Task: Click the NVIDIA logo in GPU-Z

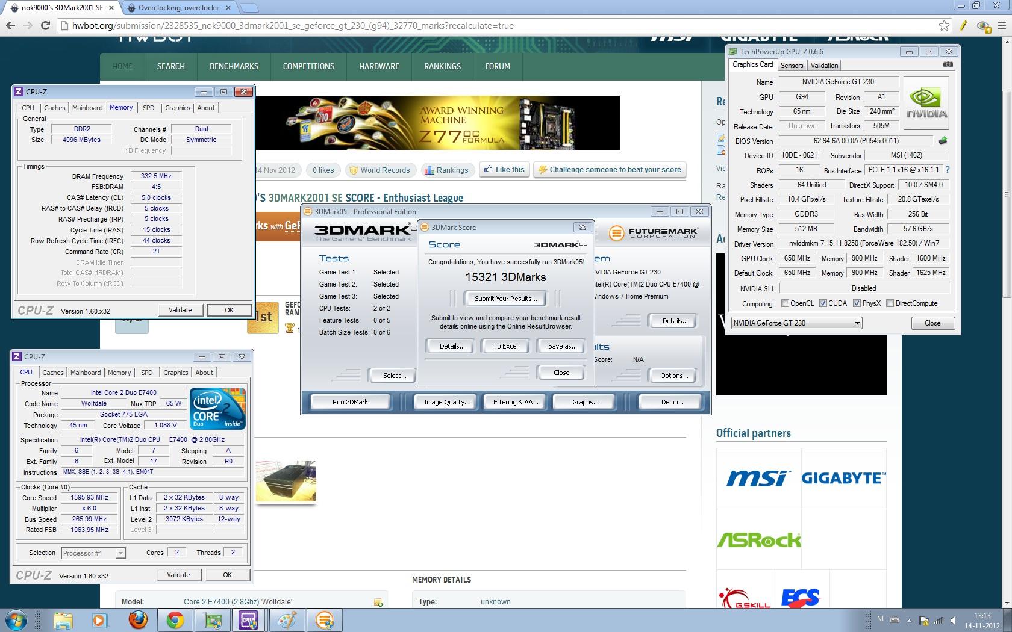Action: [926, 103]
